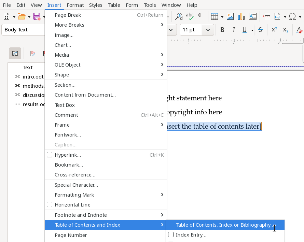Screen dimensions: 304x242
Task: Choose Special Character... menu entry
Action: click(x=106, y=185)
